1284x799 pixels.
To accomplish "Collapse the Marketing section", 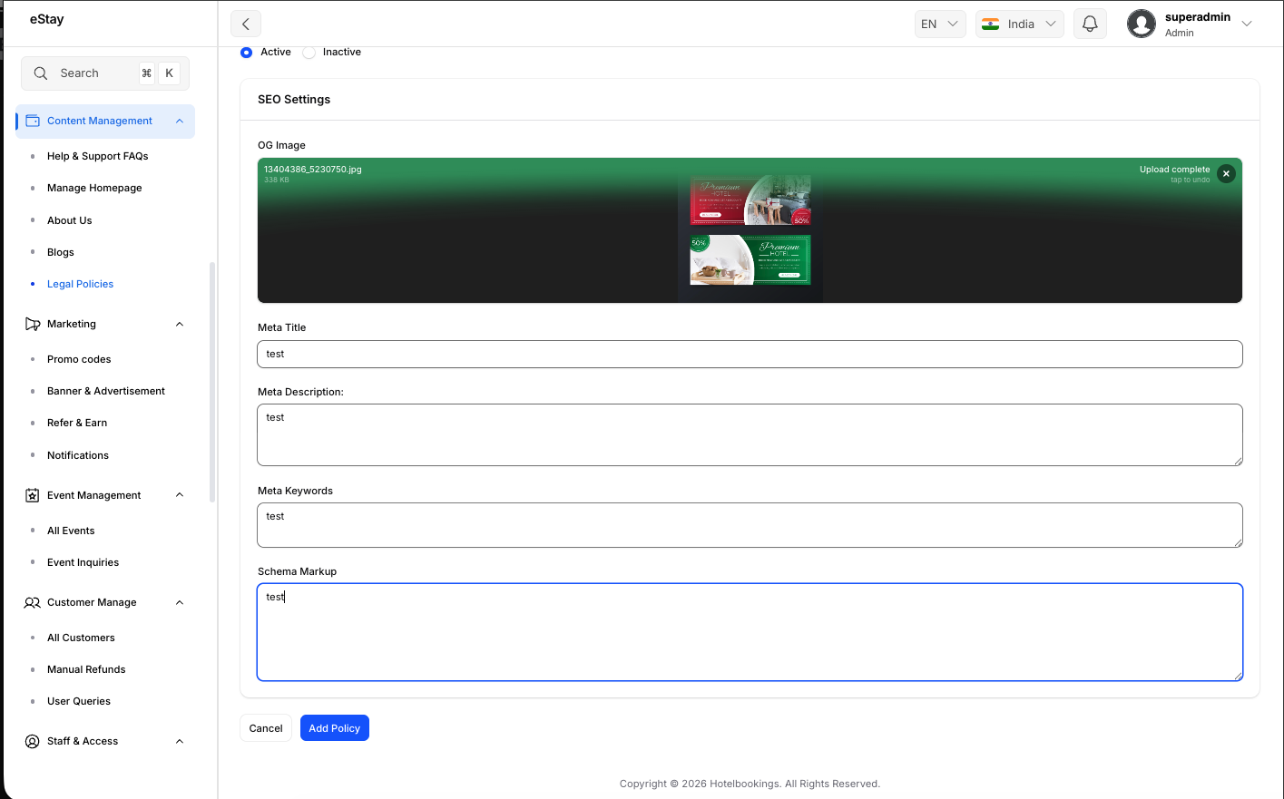I will [x=180, y=324].
